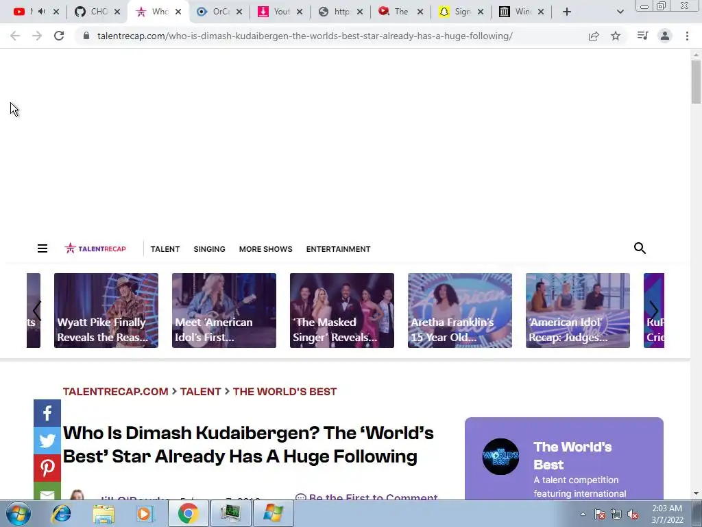Click the browser forward arrow

(x=37, y=36)
